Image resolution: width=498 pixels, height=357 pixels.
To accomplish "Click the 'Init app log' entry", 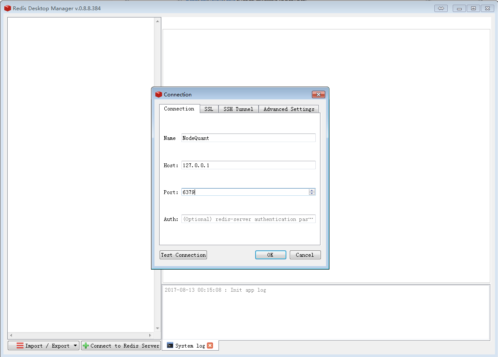I will pyautogui.click(x=216, y=290).
